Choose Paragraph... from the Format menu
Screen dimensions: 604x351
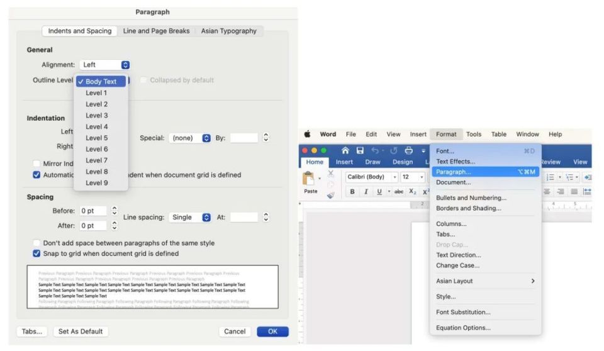click(x=485, y=172)
